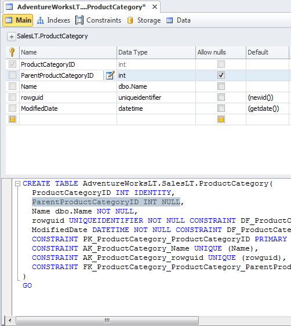This screenshot has height=326, width=291.
Task: Click the (newid()) default value cell
Action: coord(267,97)
